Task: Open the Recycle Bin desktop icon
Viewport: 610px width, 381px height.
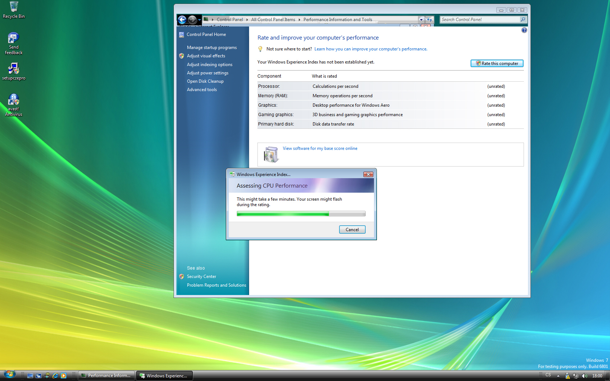Action: (14, 10)
